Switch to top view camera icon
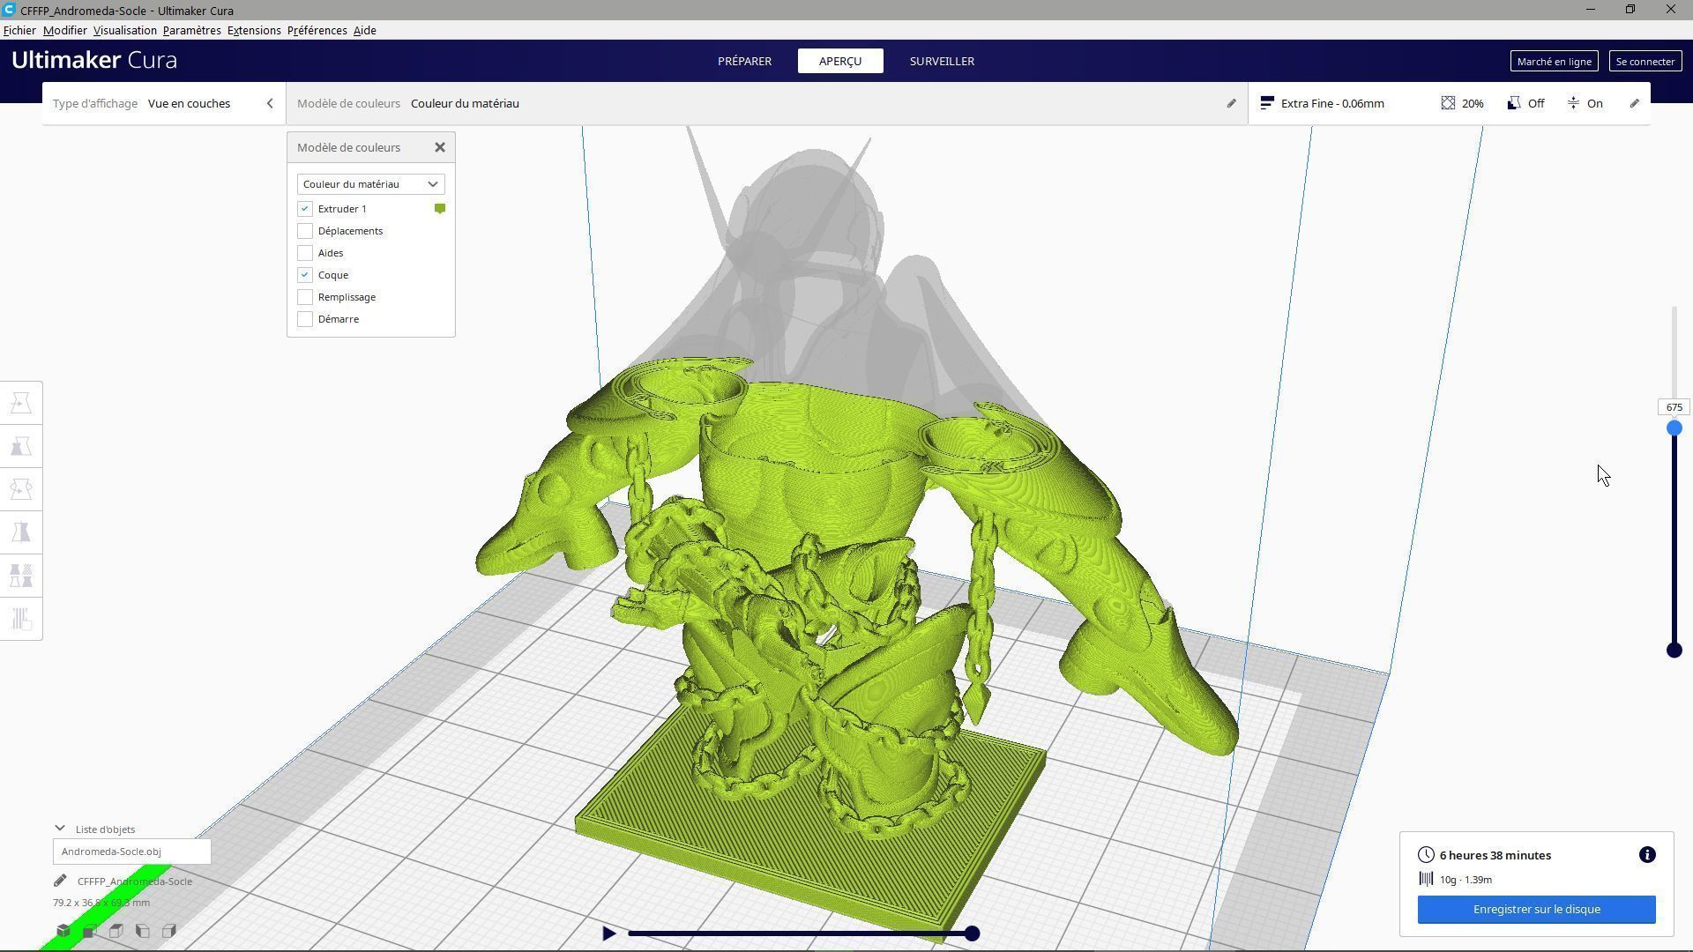The image size is (1693, 952). pos(116,931)
